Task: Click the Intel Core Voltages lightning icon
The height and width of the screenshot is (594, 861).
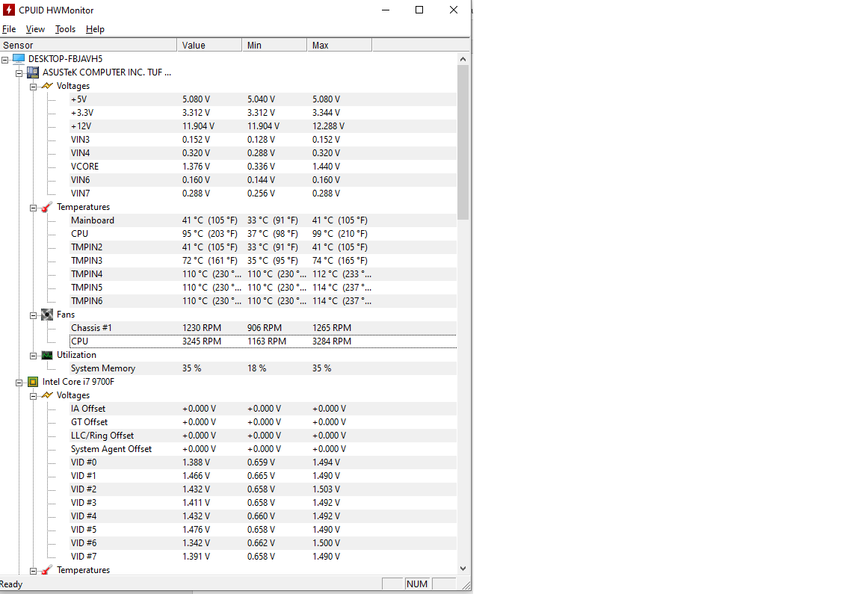Action: [47, 395]
